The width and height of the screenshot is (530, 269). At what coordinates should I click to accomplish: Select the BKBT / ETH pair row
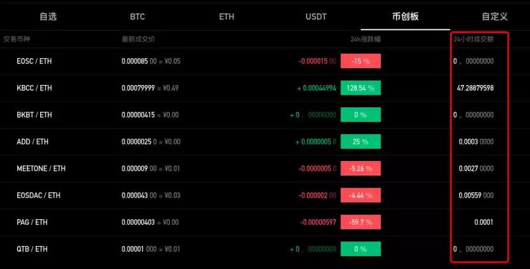point(34,115)
